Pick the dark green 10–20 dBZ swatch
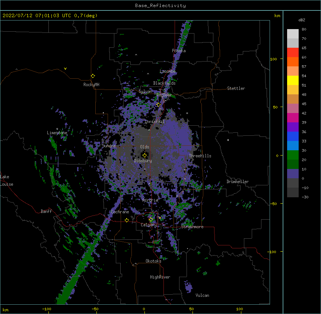Viewport: 321px width, 314px height. tap(293, 164)
